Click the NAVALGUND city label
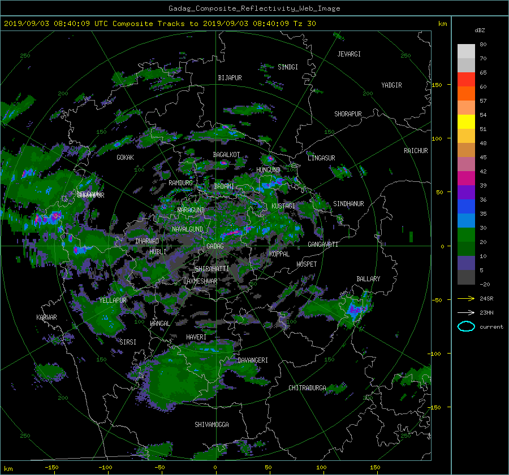509x475 pixels. click(187, 229)
